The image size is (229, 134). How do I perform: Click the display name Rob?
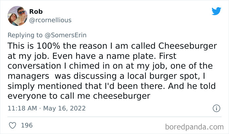[36, 12]
